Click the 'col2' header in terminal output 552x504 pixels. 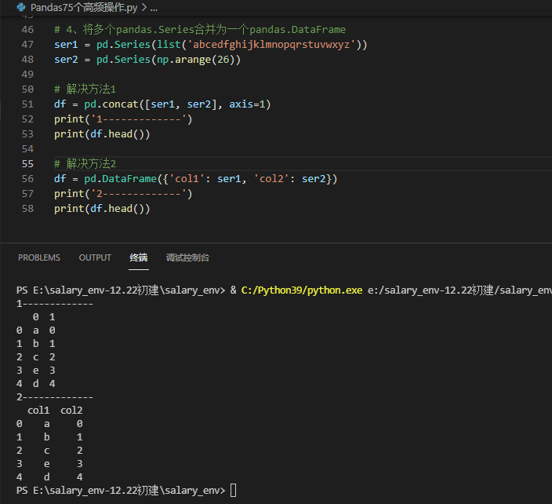[71, 411]
